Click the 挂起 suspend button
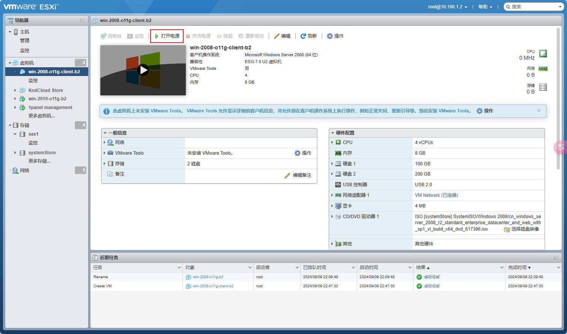 point(225,36)
